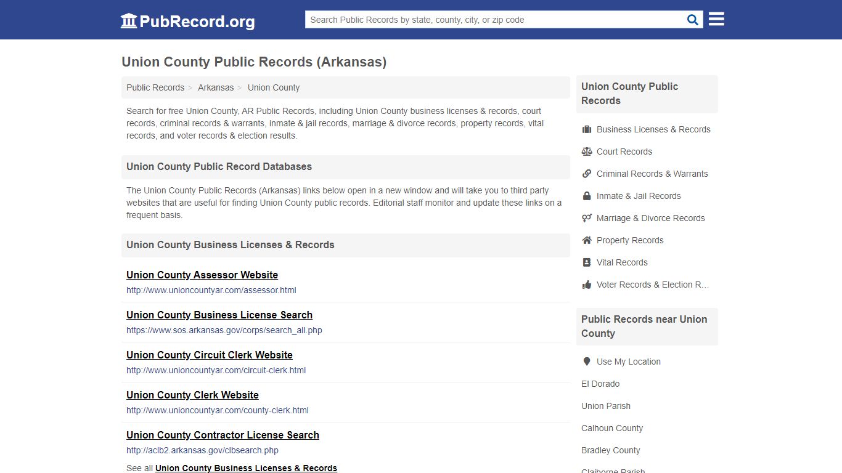Image resolution: width=842 pixels, height=473 pixels.
Task: Select Vital Records in sidebar
Action: click(x=622, y=262)
